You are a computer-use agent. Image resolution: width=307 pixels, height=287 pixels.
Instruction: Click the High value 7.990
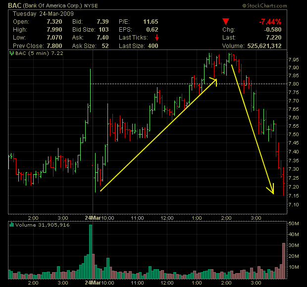pos(54,30)
